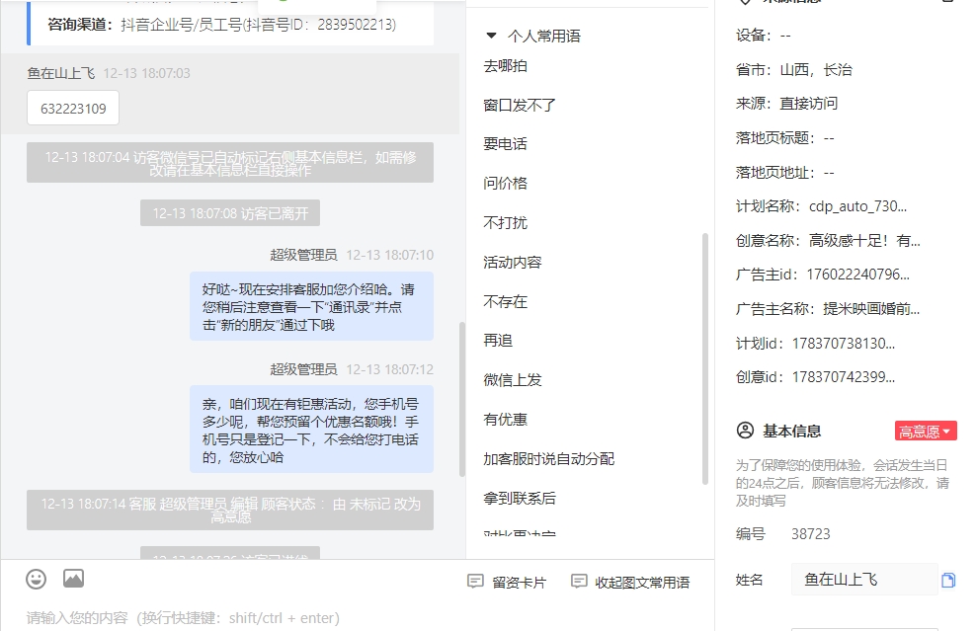976x631 pixels.
Task: Click the 访客已离开 system notice
Action: pyautogui.click(x=230, y=213)
